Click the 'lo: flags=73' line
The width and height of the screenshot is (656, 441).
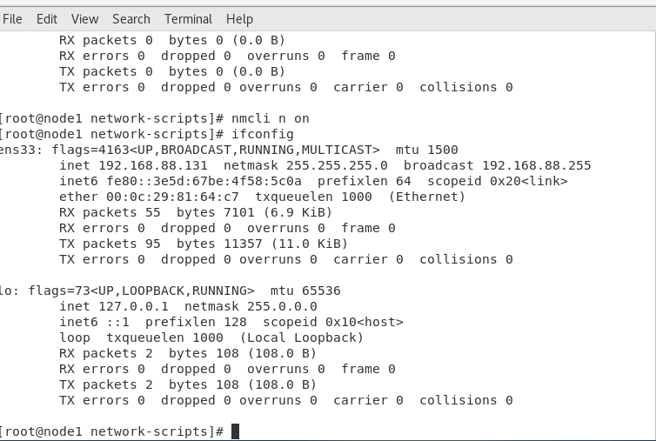coord(170,291)
